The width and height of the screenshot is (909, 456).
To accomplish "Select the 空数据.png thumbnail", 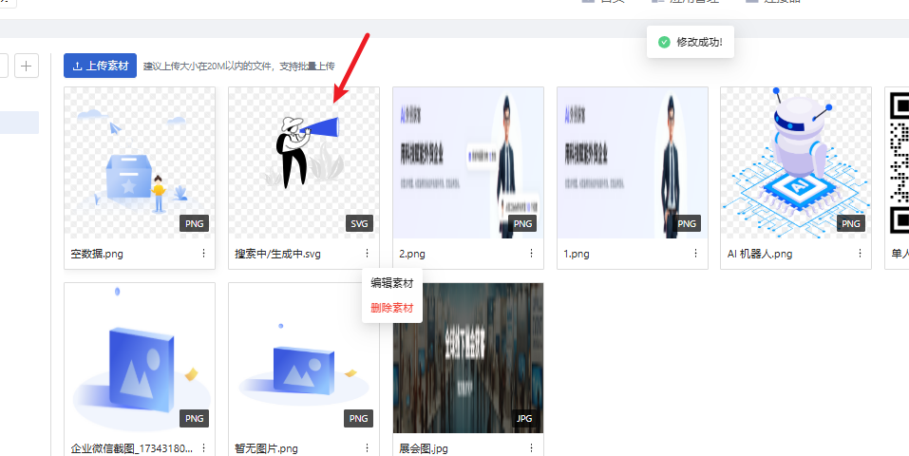I will [x=140, y=162].
